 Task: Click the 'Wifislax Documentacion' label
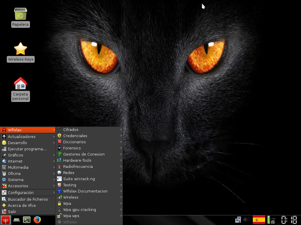(x=85, y=191)
